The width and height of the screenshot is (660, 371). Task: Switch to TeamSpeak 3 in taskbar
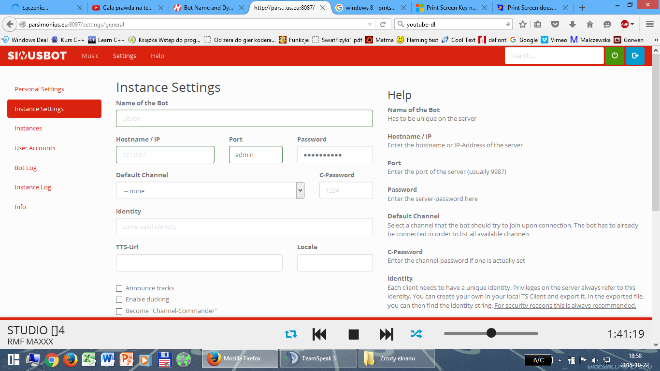pyautogui.click(x=318, y=358)
